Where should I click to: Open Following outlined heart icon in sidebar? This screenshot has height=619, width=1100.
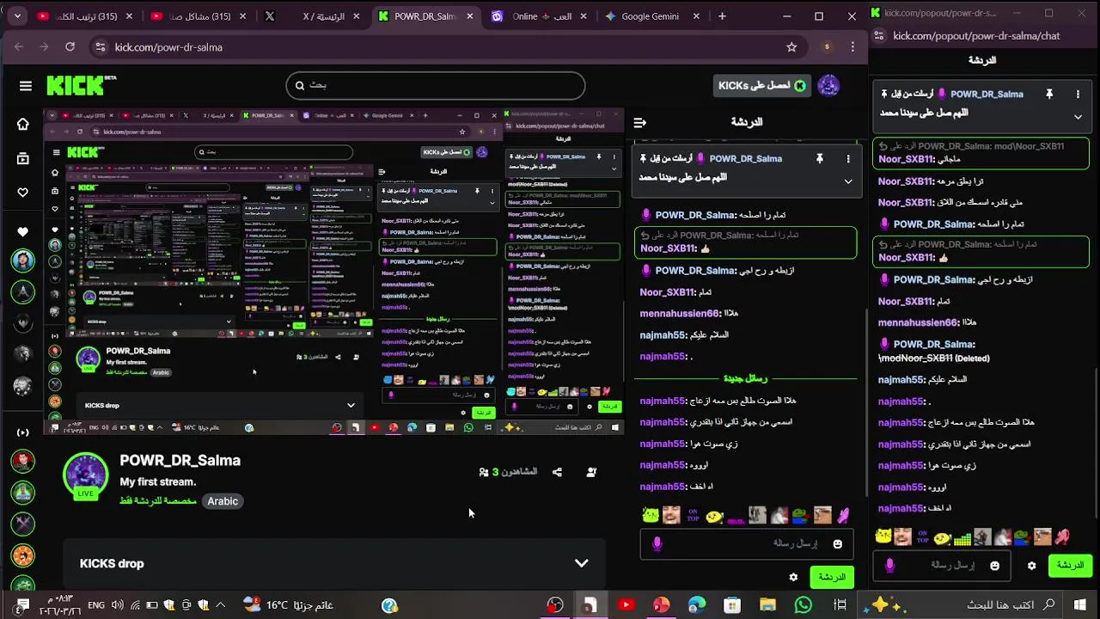point(23,192)
